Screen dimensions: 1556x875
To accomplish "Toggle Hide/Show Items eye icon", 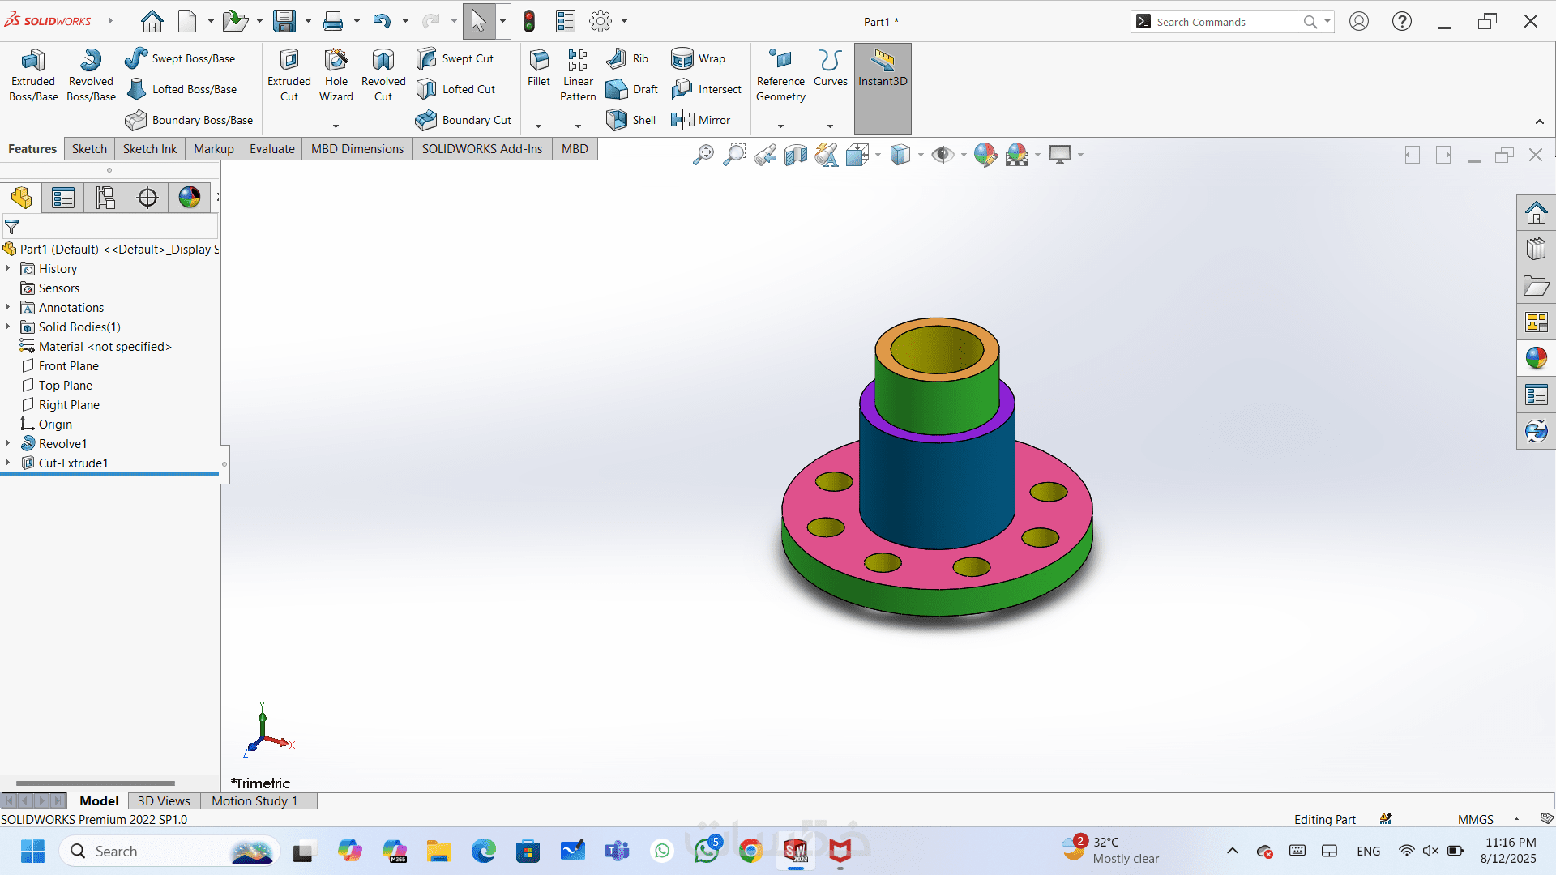I will (x=941, y=155).
